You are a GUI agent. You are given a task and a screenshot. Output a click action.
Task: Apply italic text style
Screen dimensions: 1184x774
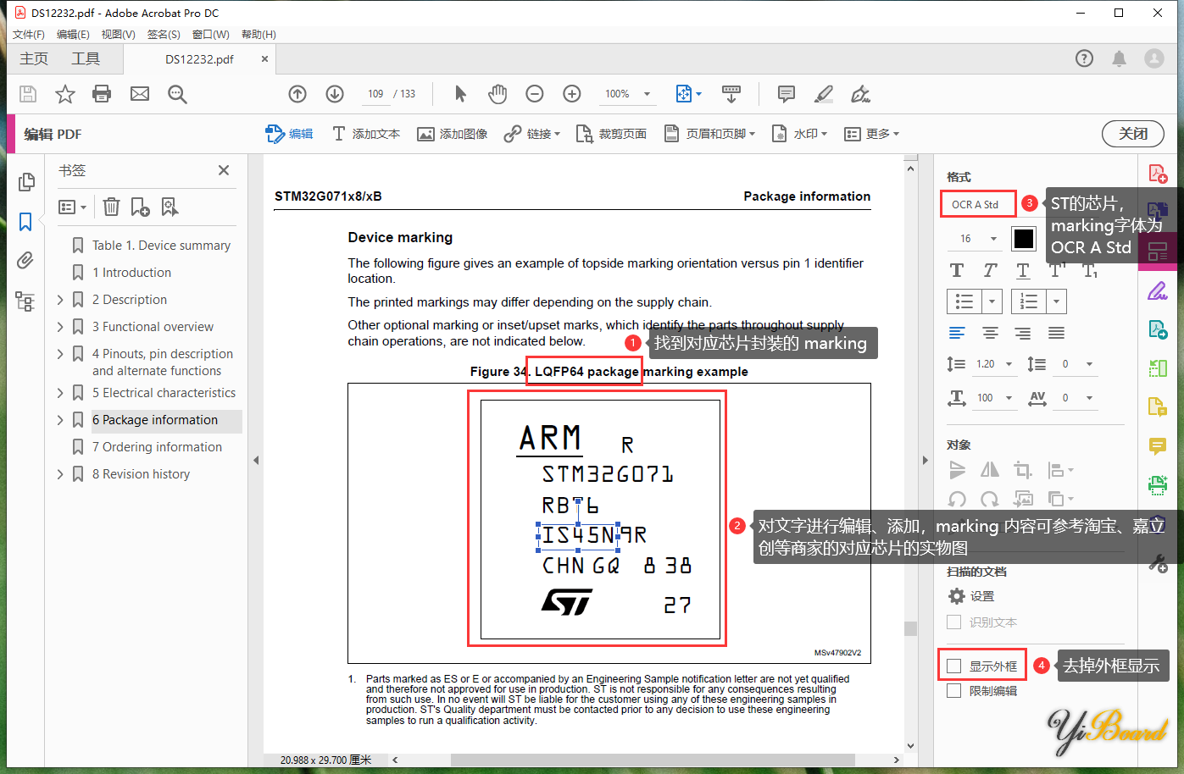990,270
